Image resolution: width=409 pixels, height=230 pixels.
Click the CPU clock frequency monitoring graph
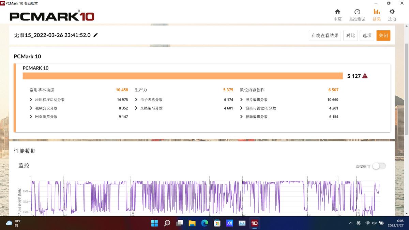(x=204, y=198)
